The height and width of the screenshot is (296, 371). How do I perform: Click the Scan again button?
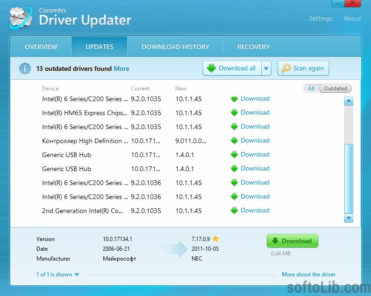coord(303,68)
